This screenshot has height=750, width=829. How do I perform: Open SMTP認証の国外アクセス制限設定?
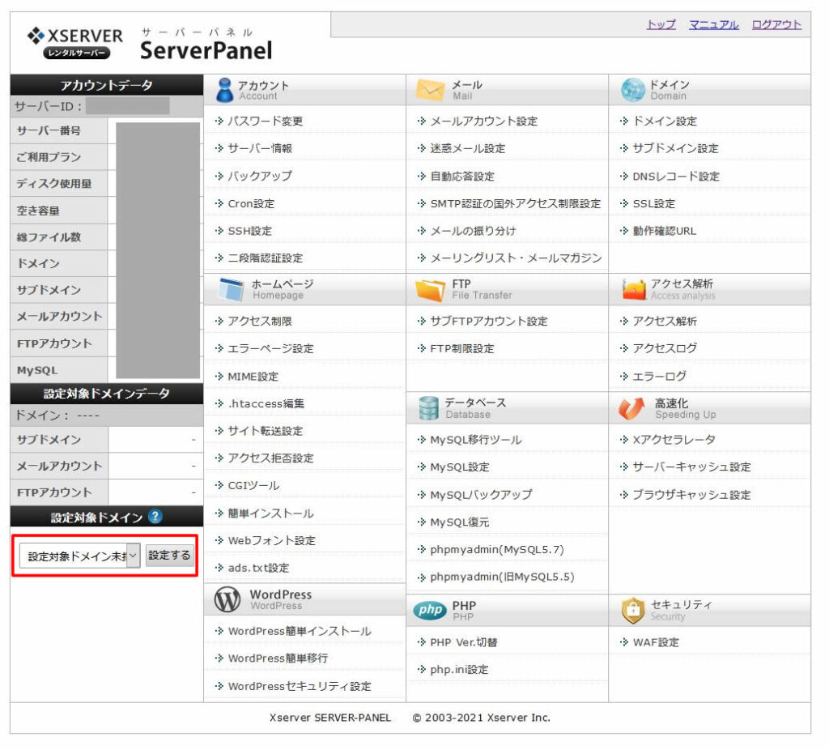pos(516,203)
